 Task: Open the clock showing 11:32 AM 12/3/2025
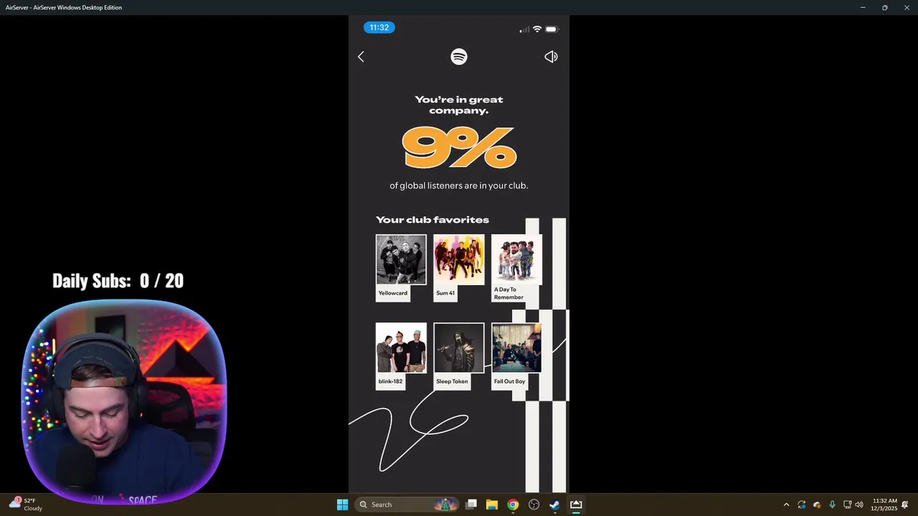[884, 505]
